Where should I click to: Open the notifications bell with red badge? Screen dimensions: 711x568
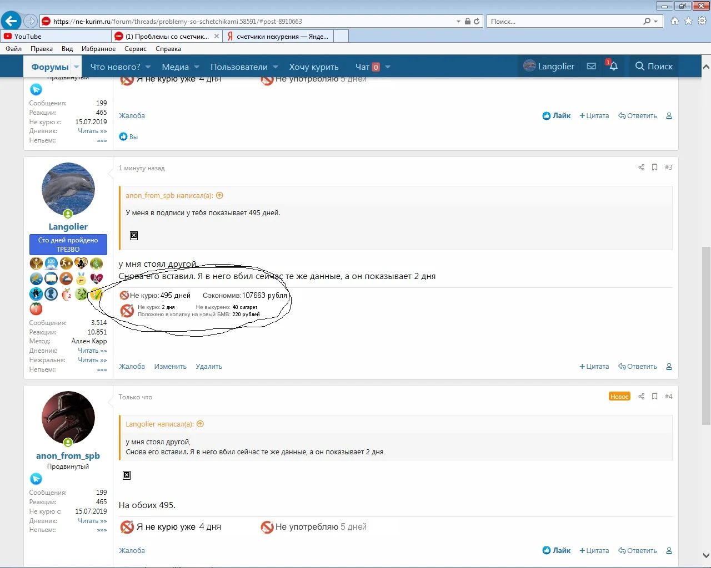pyautogui.click(x=612, y=65)
